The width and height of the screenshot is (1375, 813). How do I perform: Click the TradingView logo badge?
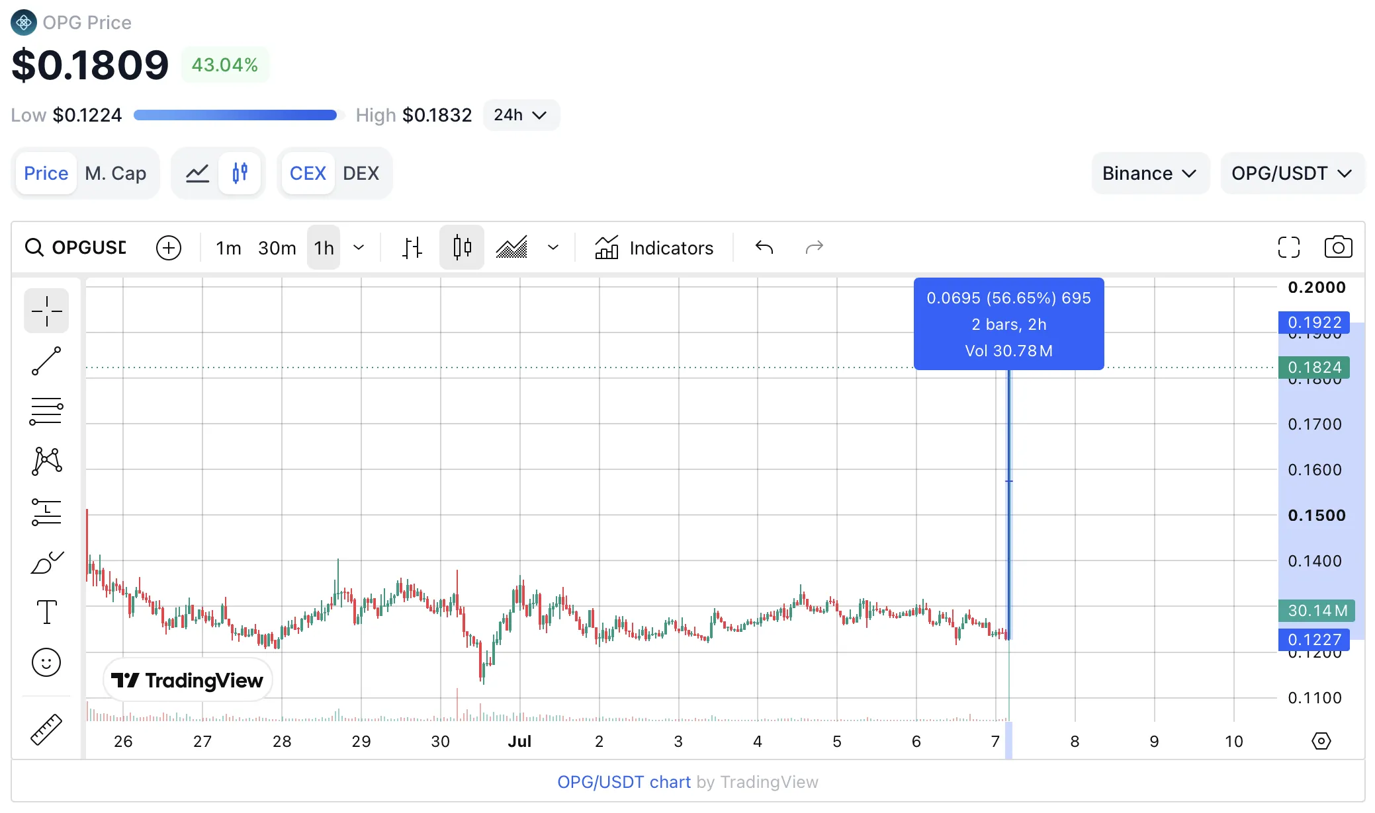coord(187,680)
